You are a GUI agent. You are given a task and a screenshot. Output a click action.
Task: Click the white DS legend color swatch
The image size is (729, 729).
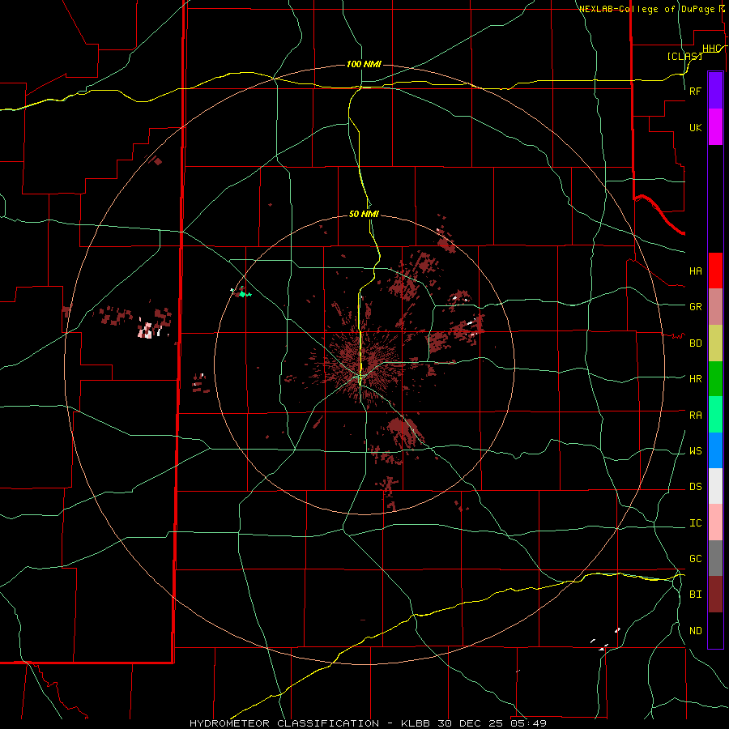tap(715, 486)
